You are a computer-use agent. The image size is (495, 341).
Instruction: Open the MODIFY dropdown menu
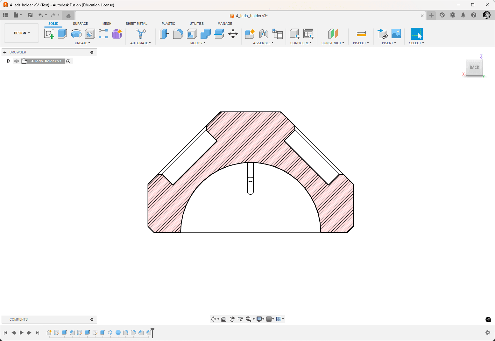tap(198, 43)
